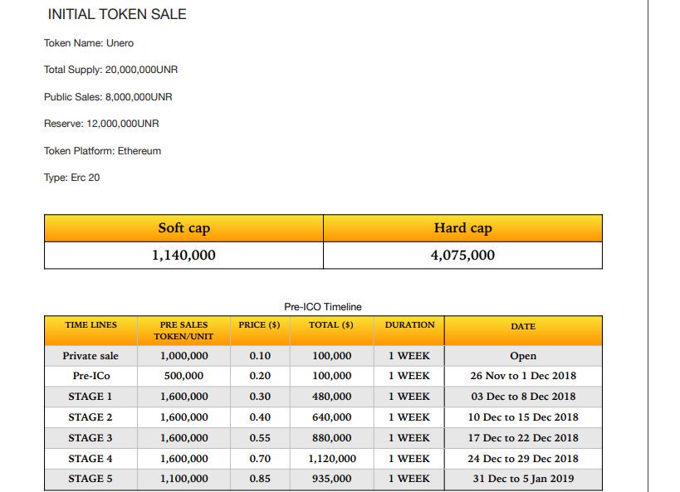680x492 pixels.
Task: Click price 0.85 in STAGE 5 row
Action: tap(260, 479)
